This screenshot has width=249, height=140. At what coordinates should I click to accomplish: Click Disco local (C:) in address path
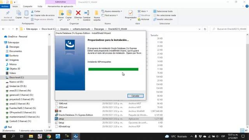(49, 29)
